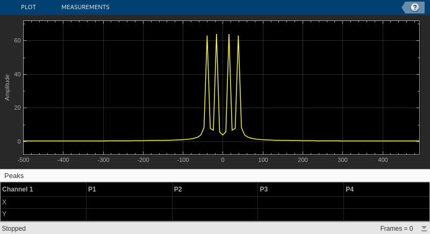Select the Y row label
This screenshot has height=234, width=430.
[x=4, y=214]
